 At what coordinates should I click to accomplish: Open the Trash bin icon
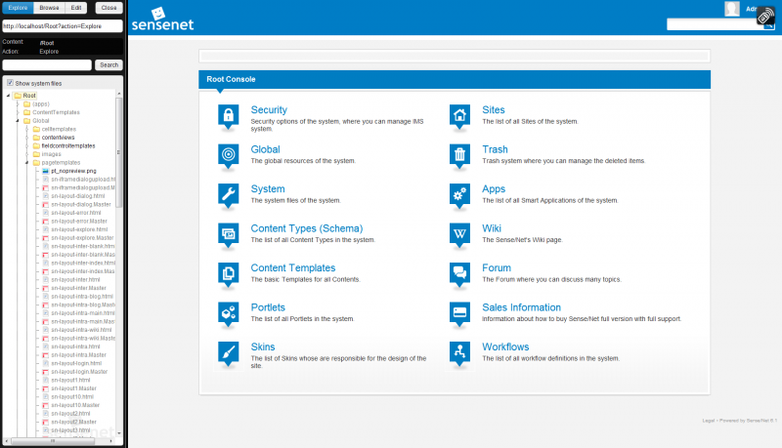tap(459, 156)
